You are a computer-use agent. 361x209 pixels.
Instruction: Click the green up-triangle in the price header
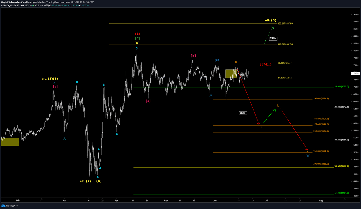click(x=34, y=5)
